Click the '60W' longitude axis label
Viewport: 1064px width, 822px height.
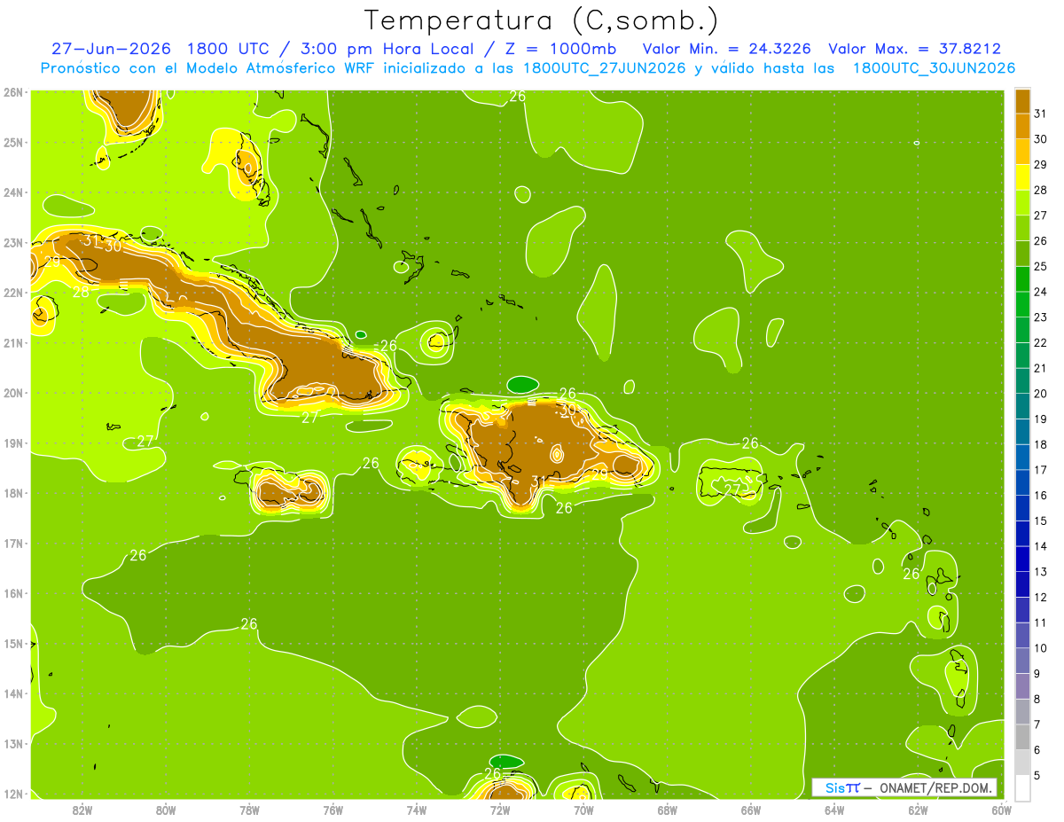click(1001, 810)
